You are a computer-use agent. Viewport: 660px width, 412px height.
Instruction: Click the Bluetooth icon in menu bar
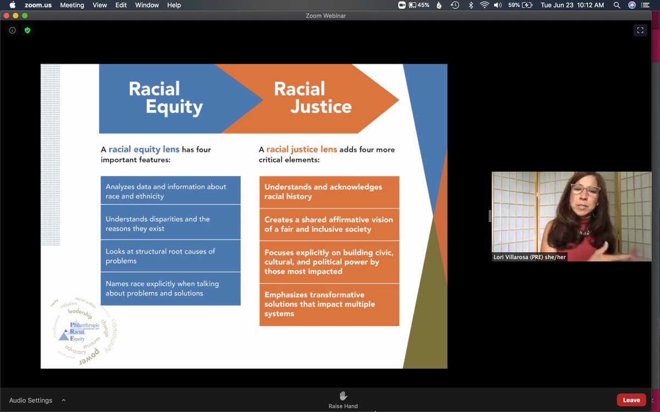(x=470, y=5)
